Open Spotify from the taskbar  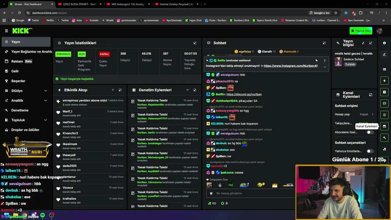pos(42,215)
